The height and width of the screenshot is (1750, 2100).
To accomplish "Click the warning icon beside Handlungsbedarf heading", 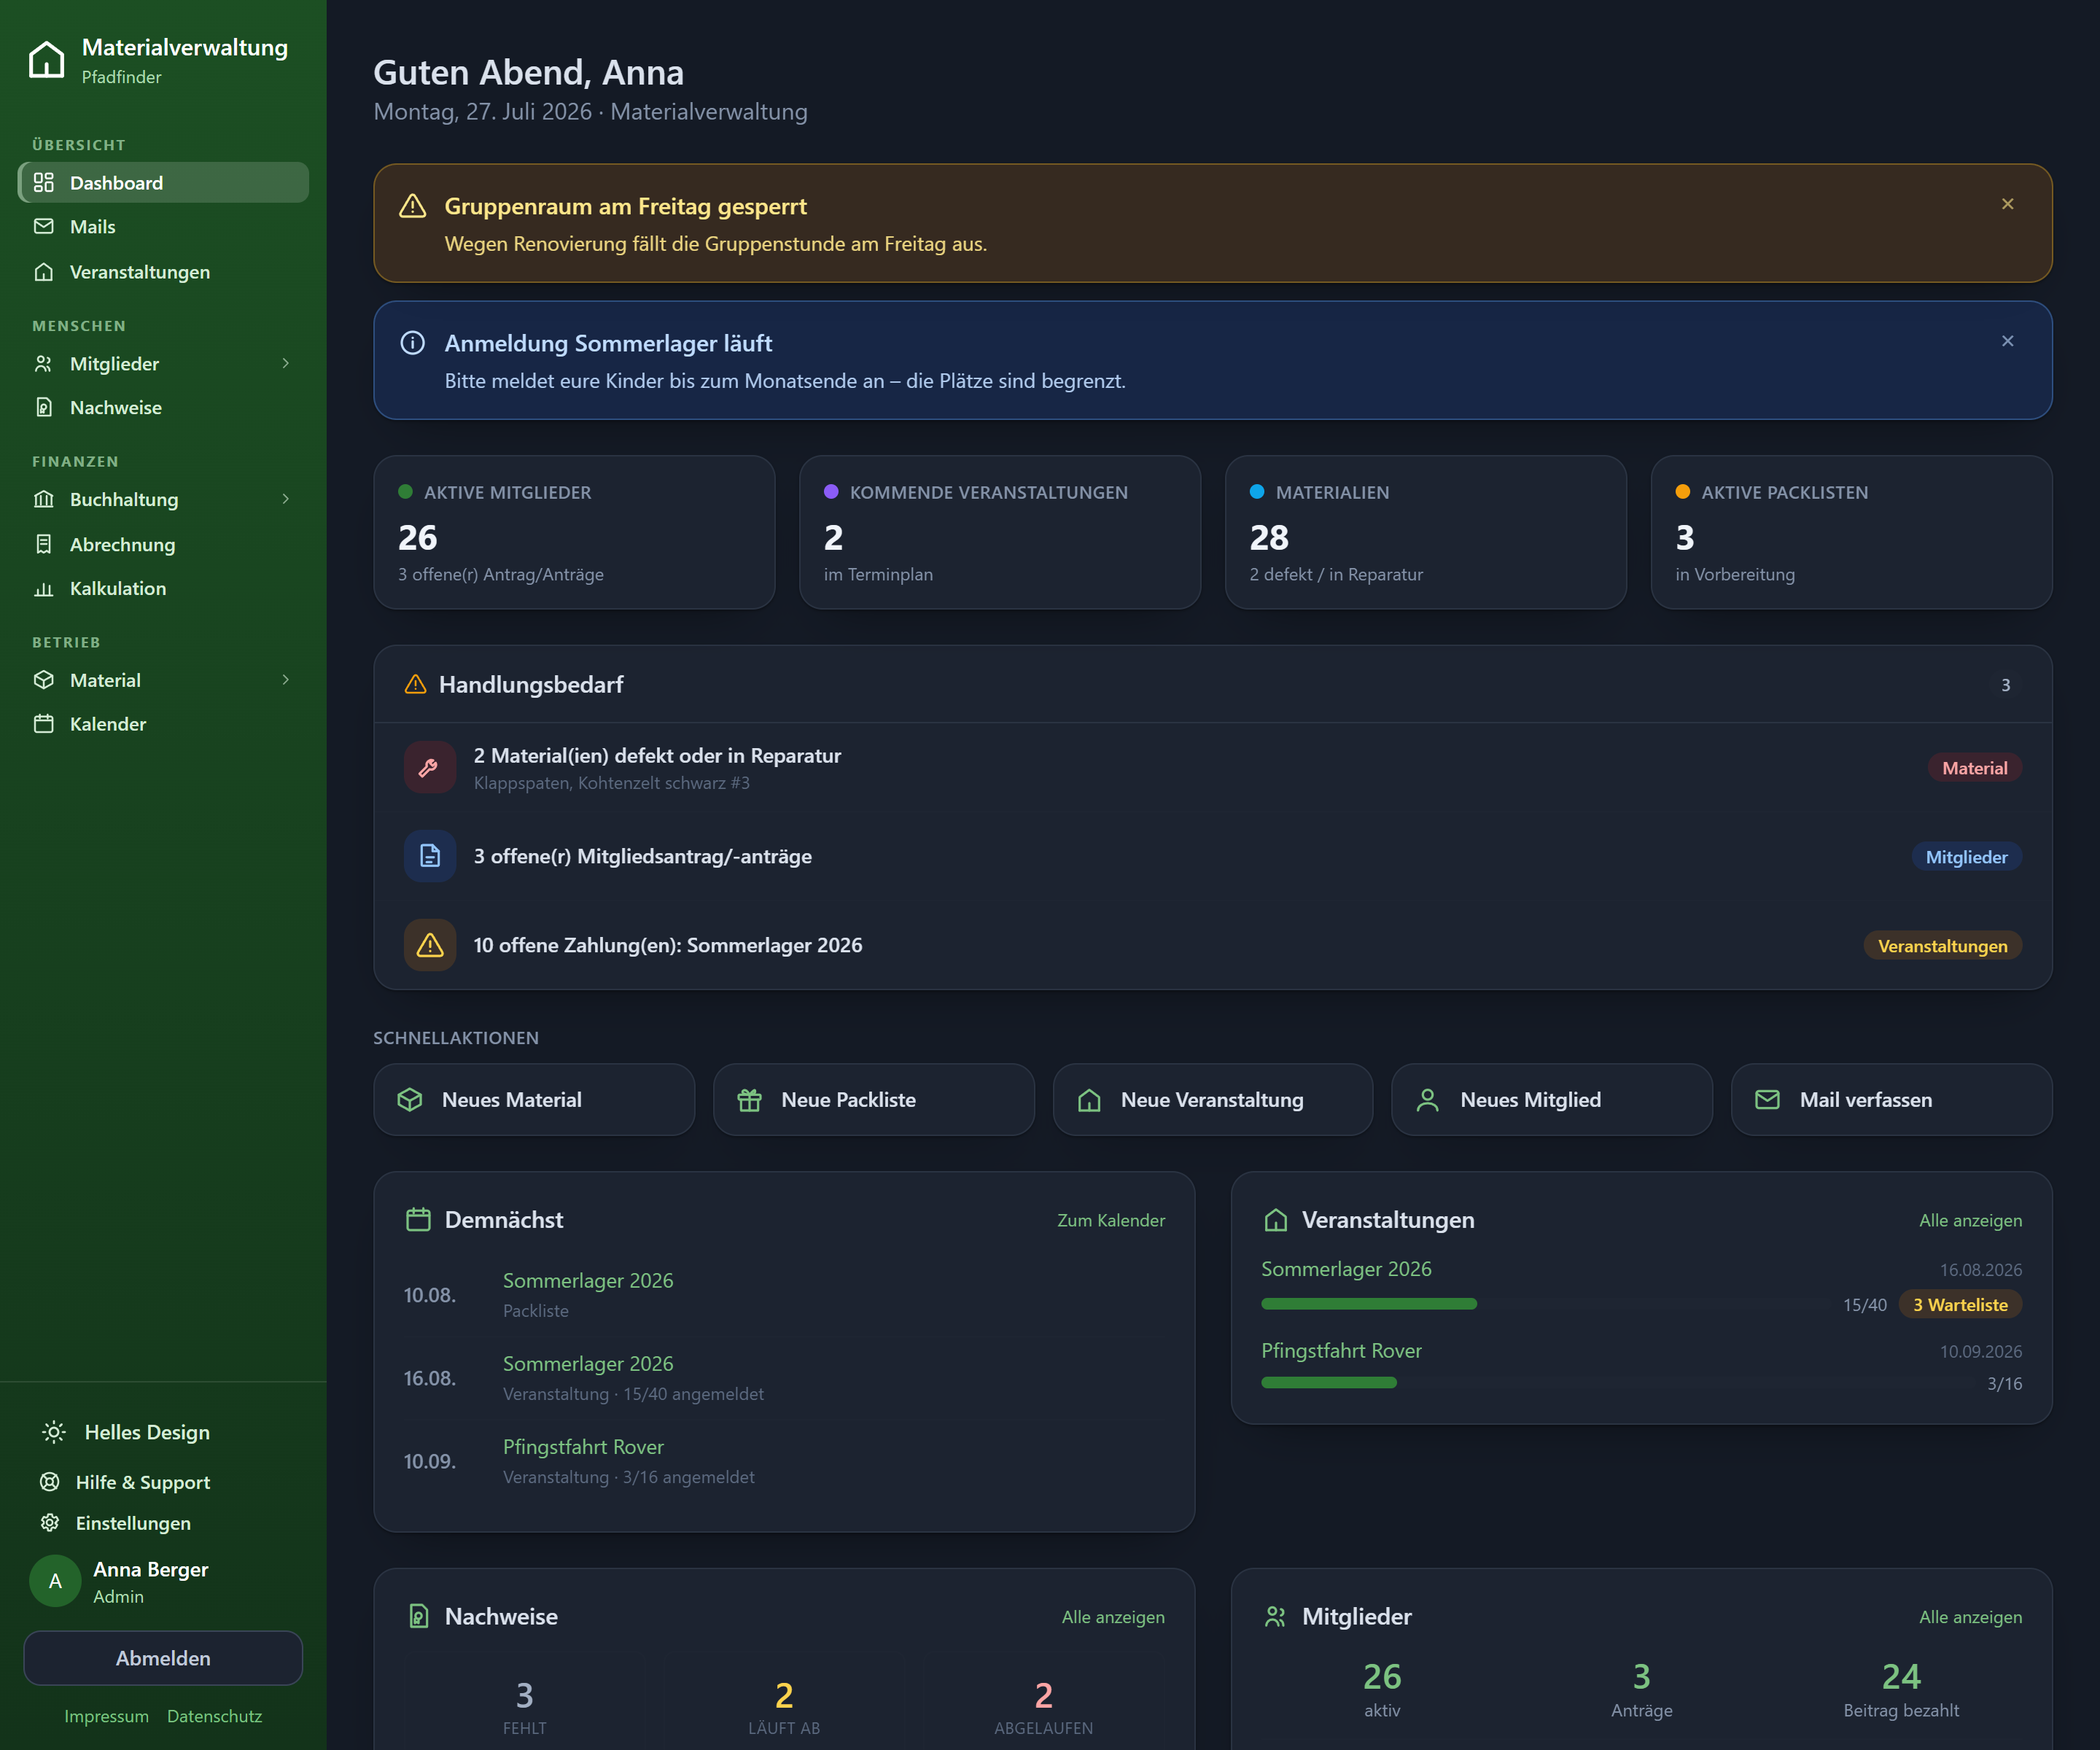I will tap(415, 684).
